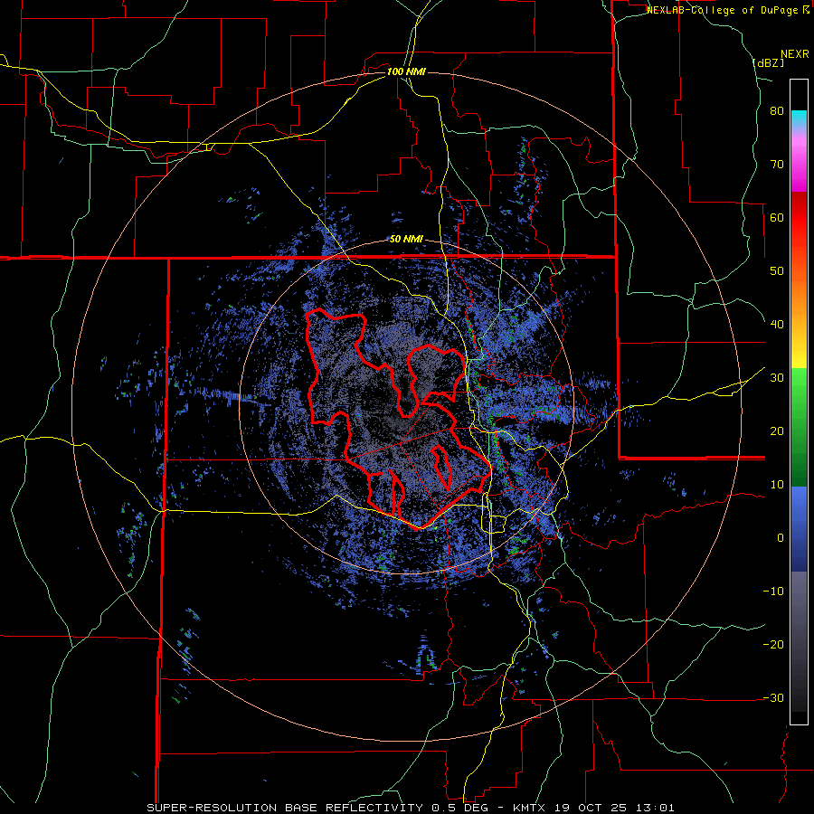The image size is (814, 814).
Task: Click the '50 NMI' range ring label
Action: click(x=406, y=240)
